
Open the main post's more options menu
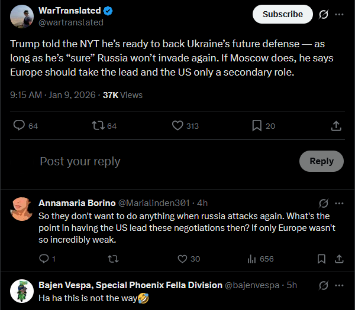pos(339,14)
